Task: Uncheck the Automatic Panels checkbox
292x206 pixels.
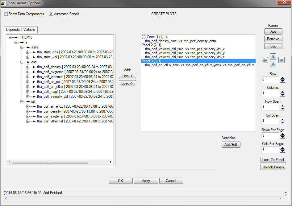Action: coord(51,14)
